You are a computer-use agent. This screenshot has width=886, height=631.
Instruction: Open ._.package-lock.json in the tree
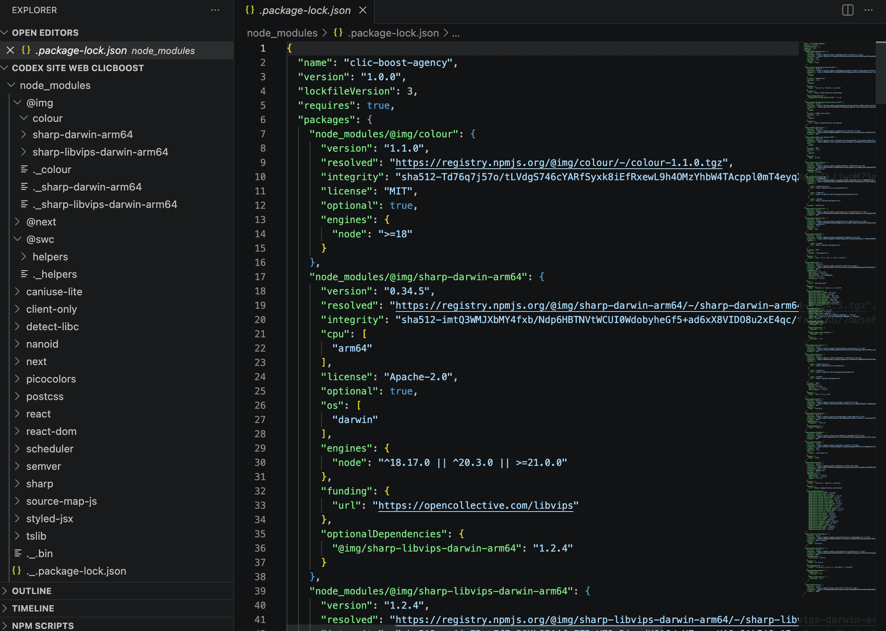coord(76,571)
